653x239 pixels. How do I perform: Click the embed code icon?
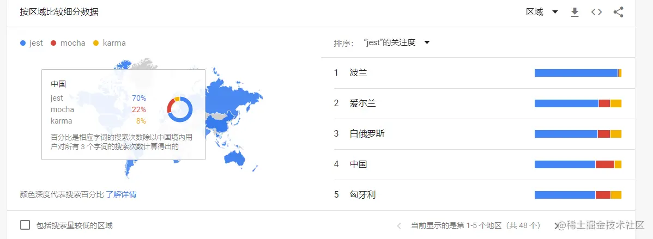point(596,13)
